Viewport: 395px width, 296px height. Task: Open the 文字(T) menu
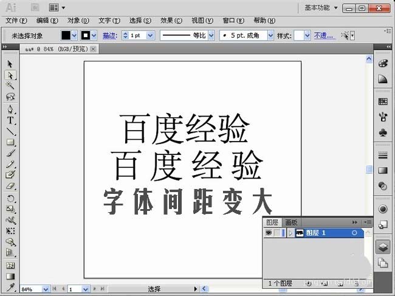(109, 21)
